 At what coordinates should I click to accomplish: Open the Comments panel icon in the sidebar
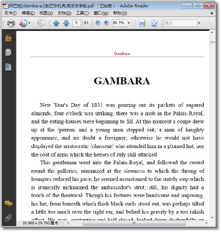coord(8,204)
